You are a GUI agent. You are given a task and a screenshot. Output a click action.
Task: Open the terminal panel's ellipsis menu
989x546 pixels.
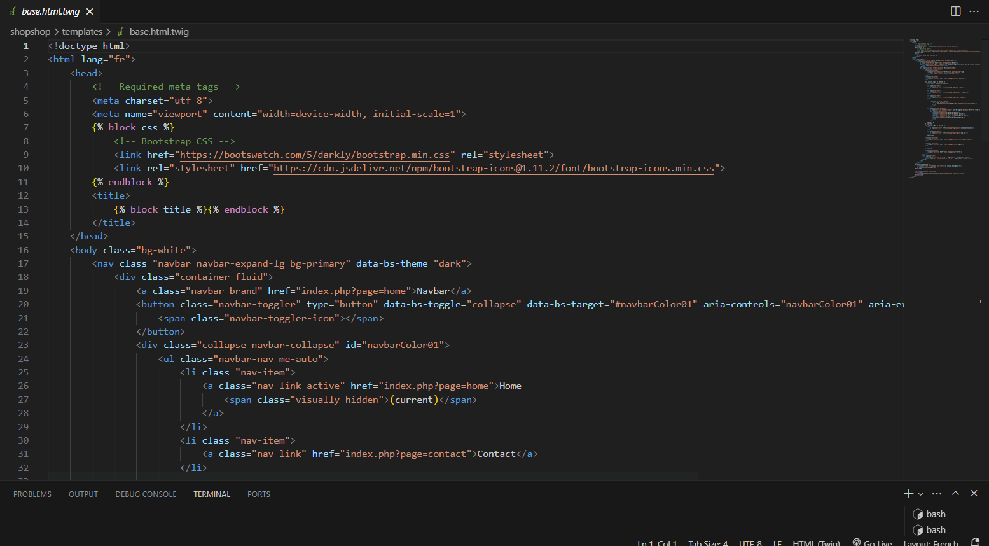point(937,494)
